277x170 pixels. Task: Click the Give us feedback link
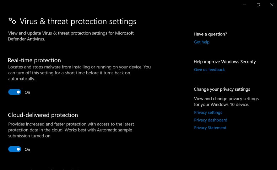[209, 69]
